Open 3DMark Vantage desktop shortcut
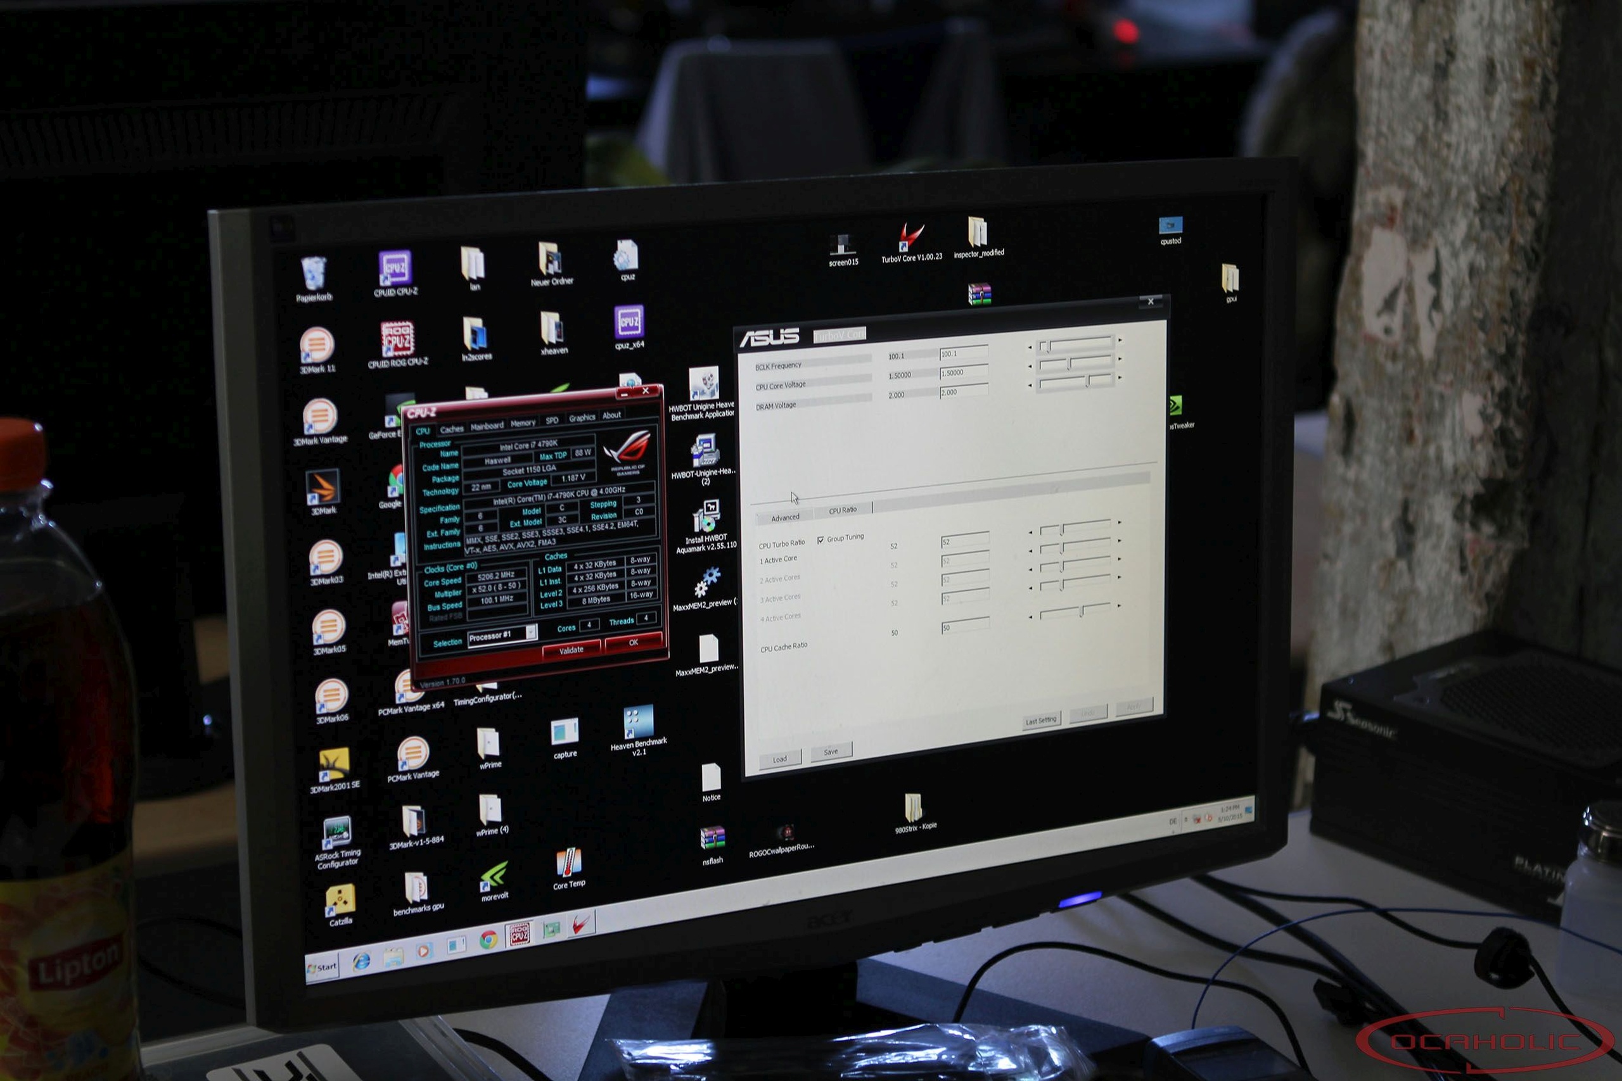 coord(319,417)
